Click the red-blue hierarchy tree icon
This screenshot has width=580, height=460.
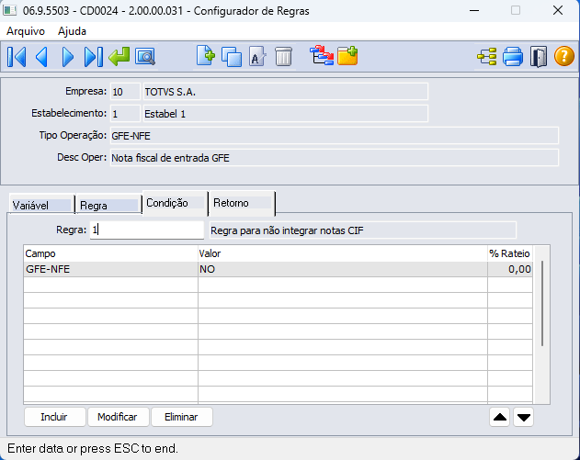coord(322,56)
